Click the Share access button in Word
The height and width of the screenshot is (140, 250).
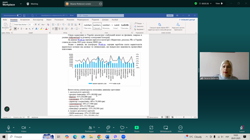[187, 20]
